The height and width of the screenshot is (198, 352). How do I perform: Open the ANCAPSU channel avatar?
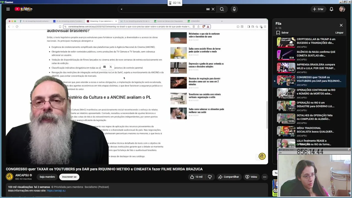point(10,177)
